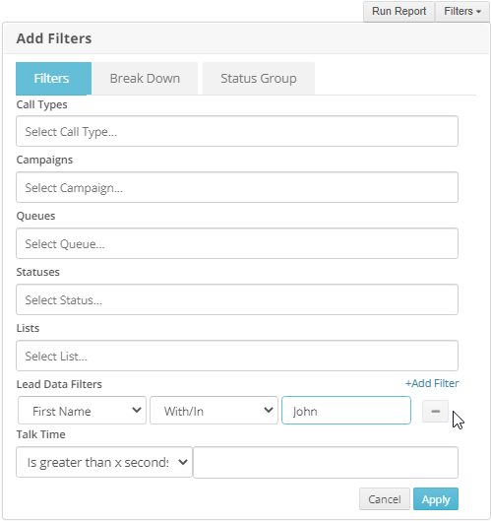Open the Select Queue field
Screen dimensions: 491x521
tap(237, 243)
